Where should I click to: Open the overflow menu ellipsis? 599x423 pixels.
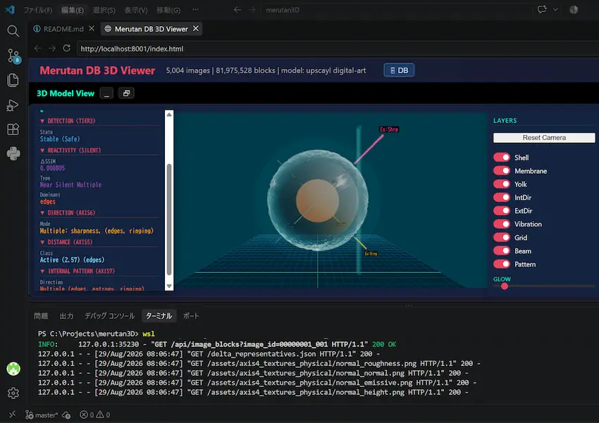(x=196, y=10)
